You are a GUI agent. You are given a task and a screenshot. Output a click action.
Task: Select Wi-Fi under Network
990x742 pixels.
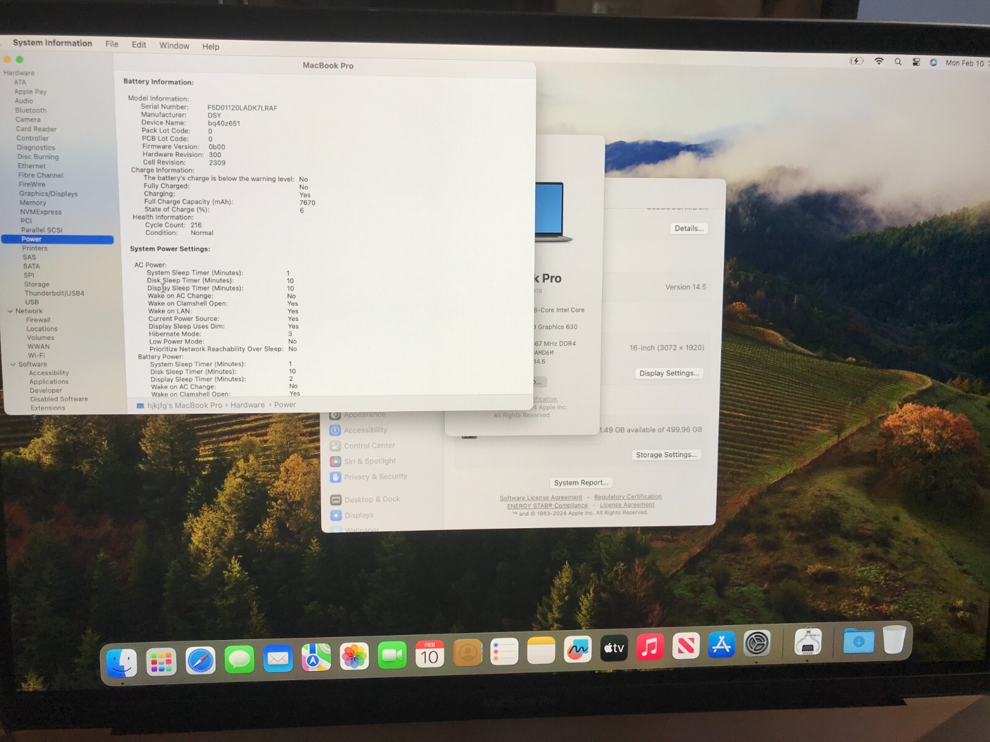click(x=36, y=356)
